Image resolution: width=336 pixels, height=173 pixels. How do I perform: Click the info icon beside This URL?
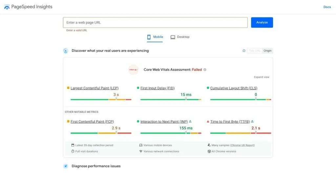point(244,51)
